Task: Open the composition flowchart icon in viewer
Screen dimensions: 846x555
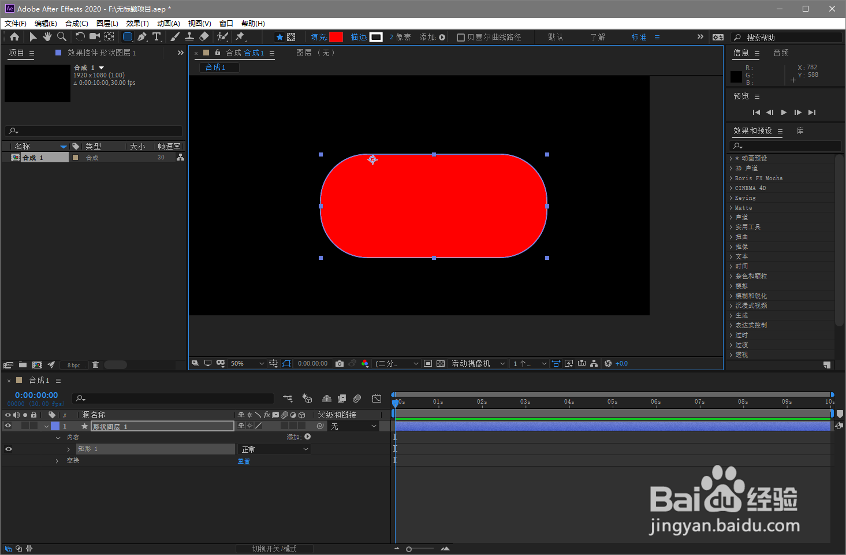Action: click(x=594, y=363)
